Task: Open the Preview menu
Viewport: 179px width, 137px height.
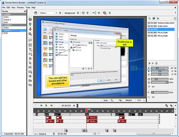Action: click(20, 8)
